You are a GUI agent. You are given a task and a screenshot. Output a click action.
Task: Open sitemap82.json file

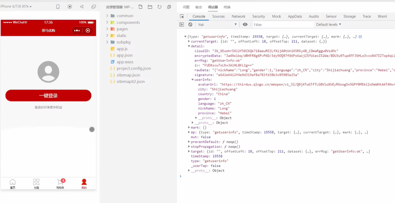click(130, 82)
